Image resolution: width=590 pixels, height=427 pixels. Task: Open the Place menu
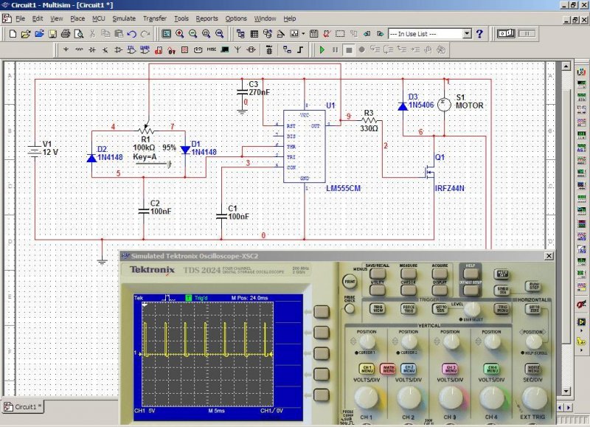coord(77,18)
